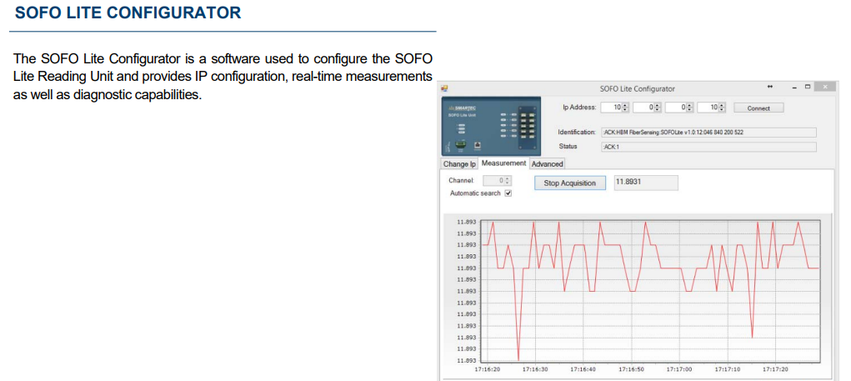
Task: Click the Stop Acquisition button
Action: tap(569, 183)
